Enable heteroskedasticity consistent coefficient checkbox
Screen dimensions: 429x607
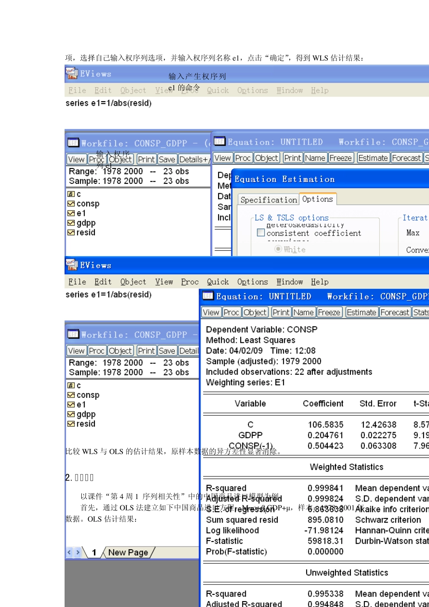261,233
